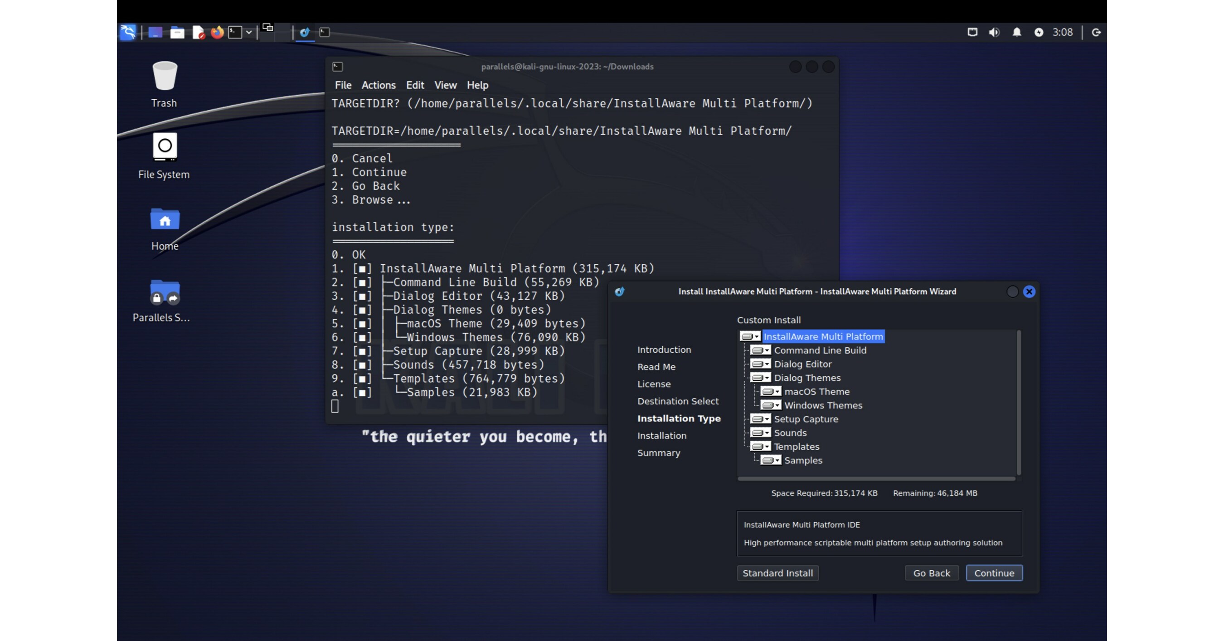Open the Windows Themes feature dropdown arrow
1224x641 pixels.
pos(777,405)
